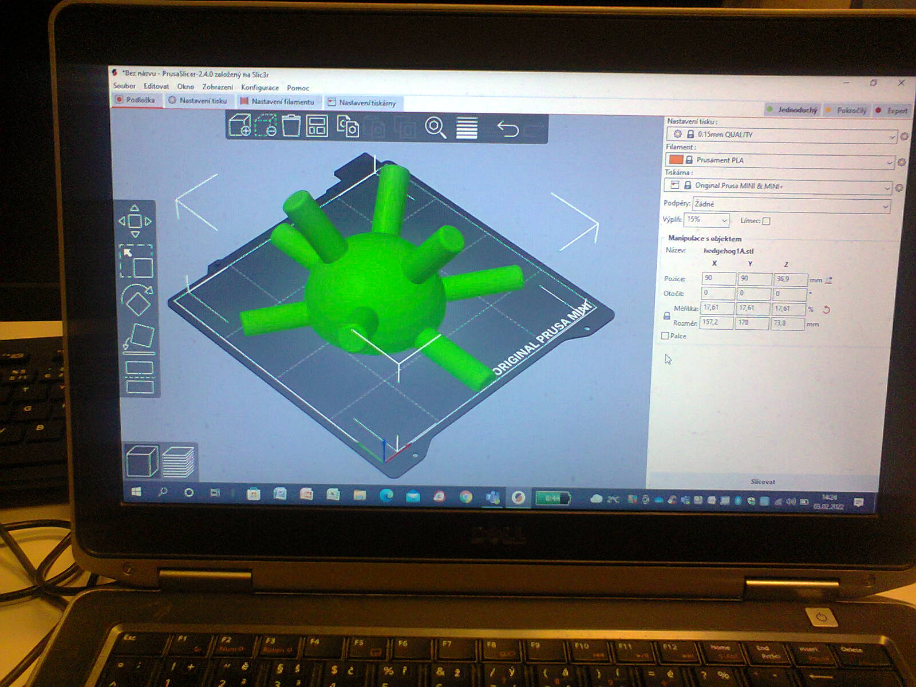Open Google Chrome from the taskbar
This screenshot has height=687, width=916.
(x=466, y=497)
